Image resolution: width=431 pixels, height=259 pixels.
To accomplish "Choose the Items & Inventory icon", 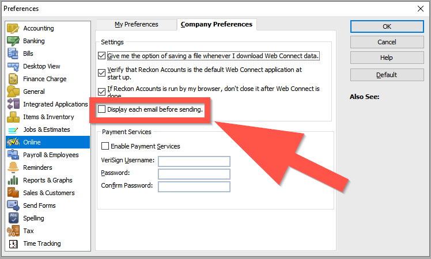I will point(13,117).
